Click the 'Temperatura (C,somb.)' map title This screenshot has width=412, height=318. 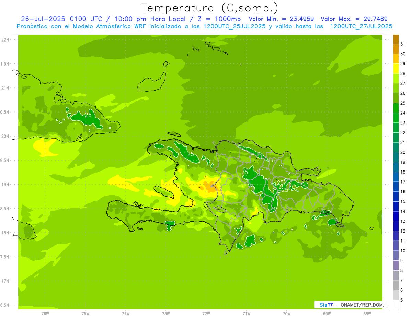pyautogui.click(x=209, y=8)
